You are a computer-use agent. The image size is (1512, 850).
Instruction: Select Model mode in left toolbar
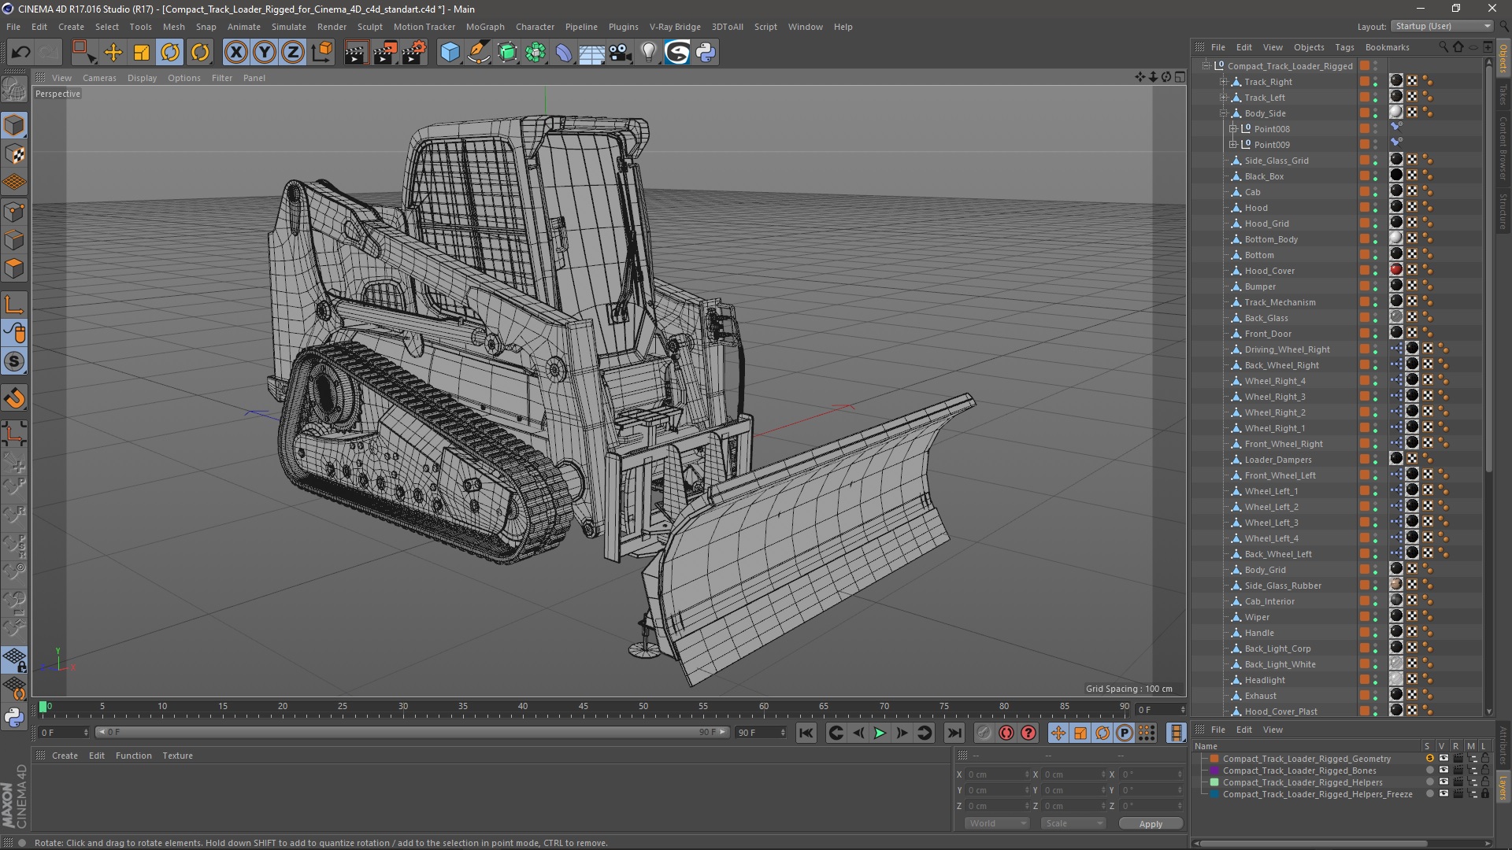[x=14, y=126]
